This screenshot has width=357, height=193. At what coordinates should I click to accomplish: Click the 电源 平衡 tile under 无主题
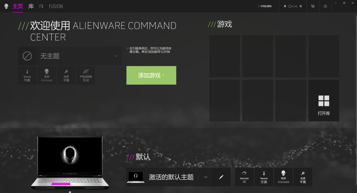click(x=66, y=75)
